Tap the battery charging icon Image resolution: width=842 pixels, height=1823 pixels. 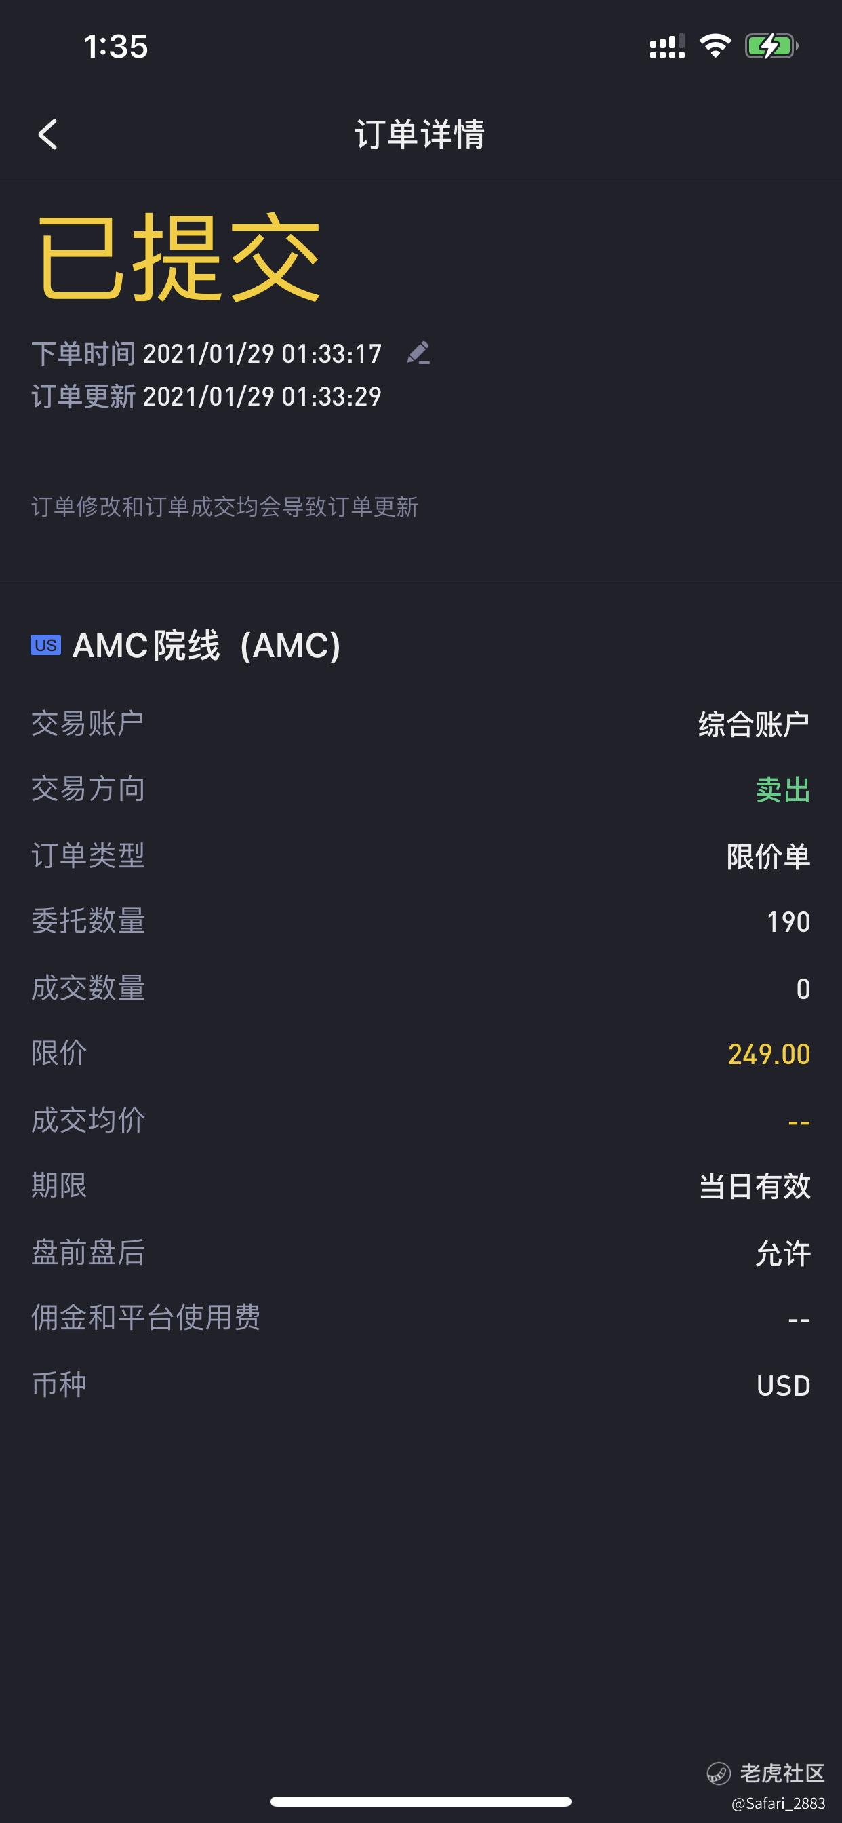coord(771,47)
